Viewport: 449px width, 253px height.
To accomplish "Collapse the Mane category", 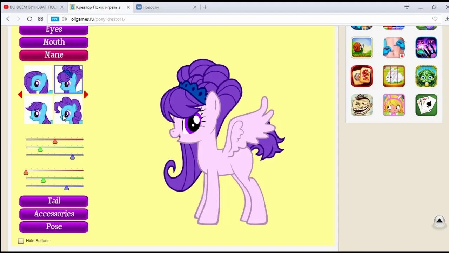I will [x=54, y=55].
